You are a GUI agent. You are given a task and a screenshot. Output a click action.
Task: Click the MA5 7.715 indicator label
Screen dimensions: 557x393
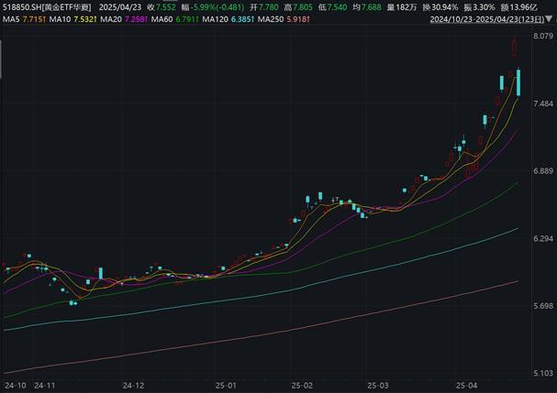[x=24, y=19]
